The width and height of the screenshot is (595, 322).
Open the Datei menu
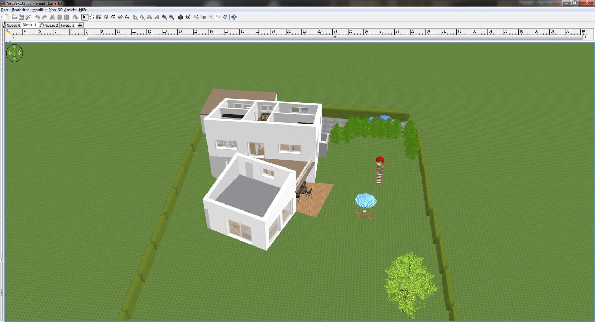(x=5, y=10)
